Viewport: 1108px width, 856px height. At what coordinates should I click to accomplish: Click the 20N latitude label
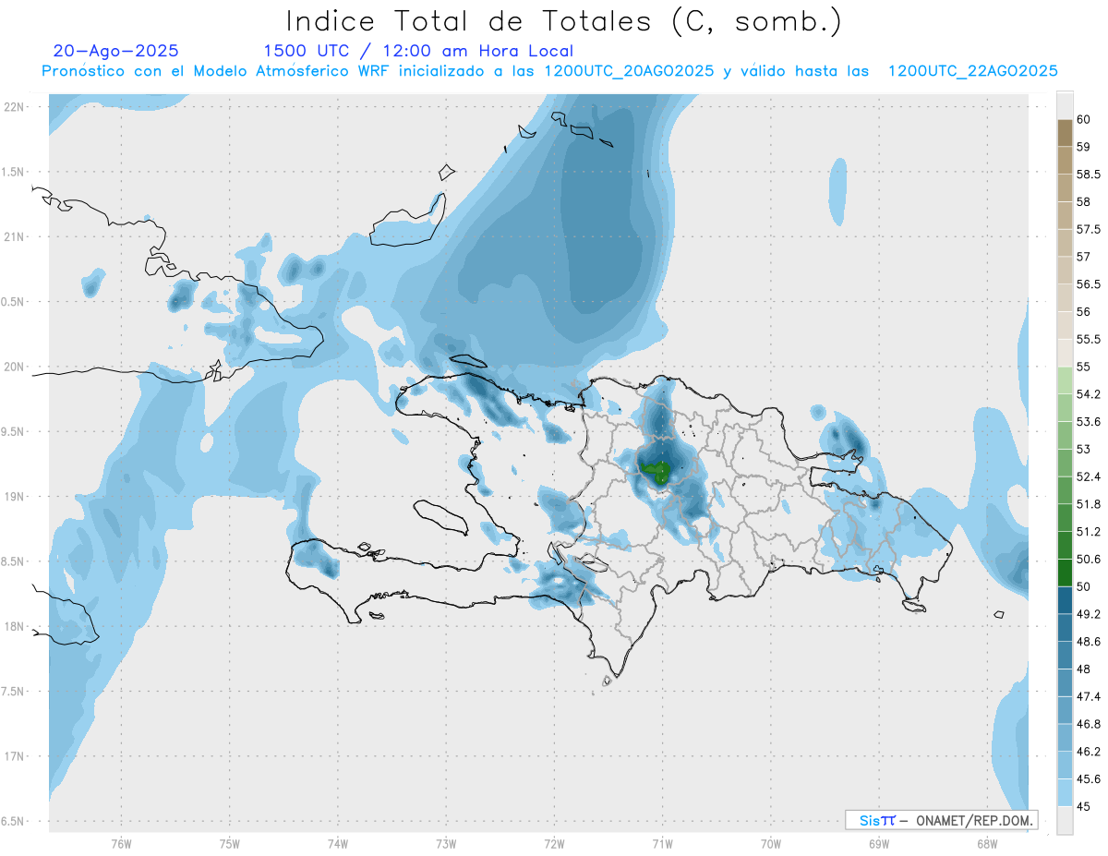[15, 367]
